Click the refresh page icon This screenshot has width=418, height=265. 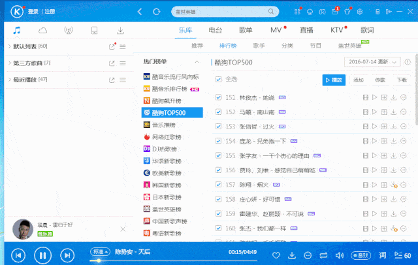coord(157,12)
